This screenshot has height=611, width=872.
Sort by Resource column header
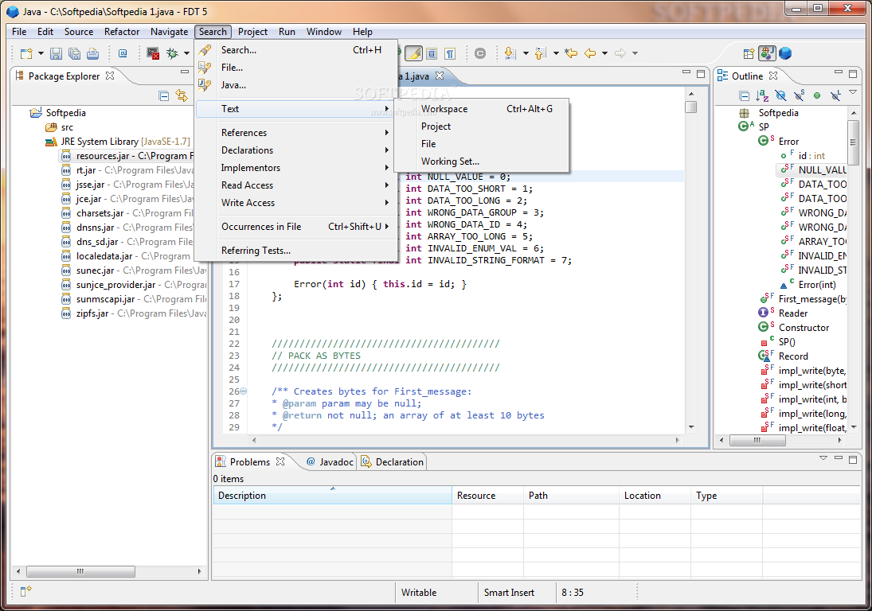[x=487, y=496]
